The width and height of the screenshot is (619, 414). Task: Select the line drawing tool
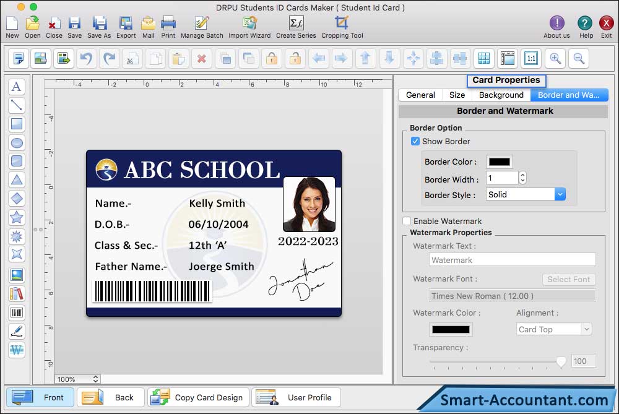click(x=17, y=105)
